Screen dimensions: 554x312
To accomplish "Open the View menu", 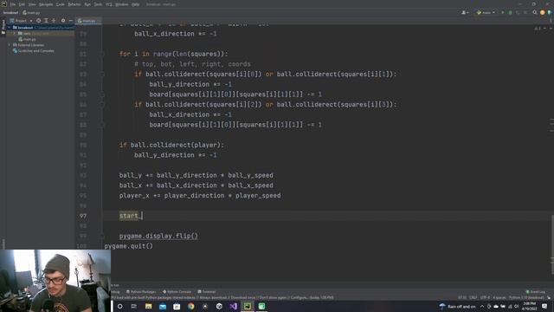I will point(32,4).
